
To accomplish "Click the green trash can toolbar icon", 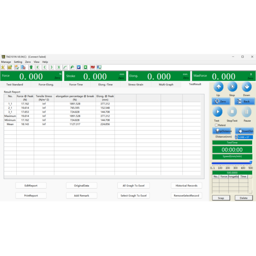I will coord(31,67).
